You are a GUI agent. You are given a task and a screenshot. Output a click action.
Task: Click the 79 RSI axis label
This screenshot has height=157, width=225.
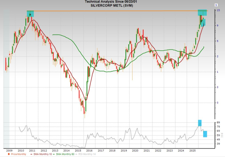click(218, 127)
